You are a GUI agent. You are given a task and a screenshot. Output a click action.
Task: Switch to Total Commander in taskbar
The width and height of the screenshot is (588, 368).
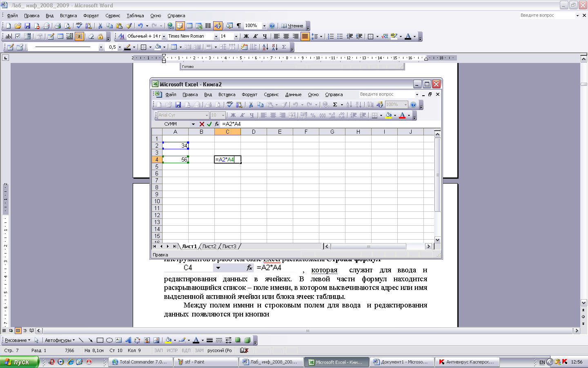click(140, 362)
